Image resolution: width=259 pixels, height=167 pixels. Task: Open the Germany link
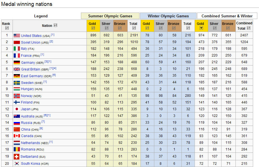coord(28,63)
